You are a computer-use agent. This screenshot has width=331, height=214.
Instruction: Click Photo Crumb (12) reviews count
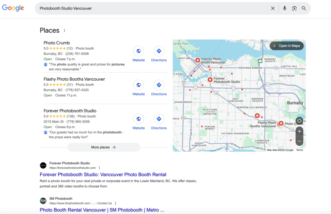70,48
